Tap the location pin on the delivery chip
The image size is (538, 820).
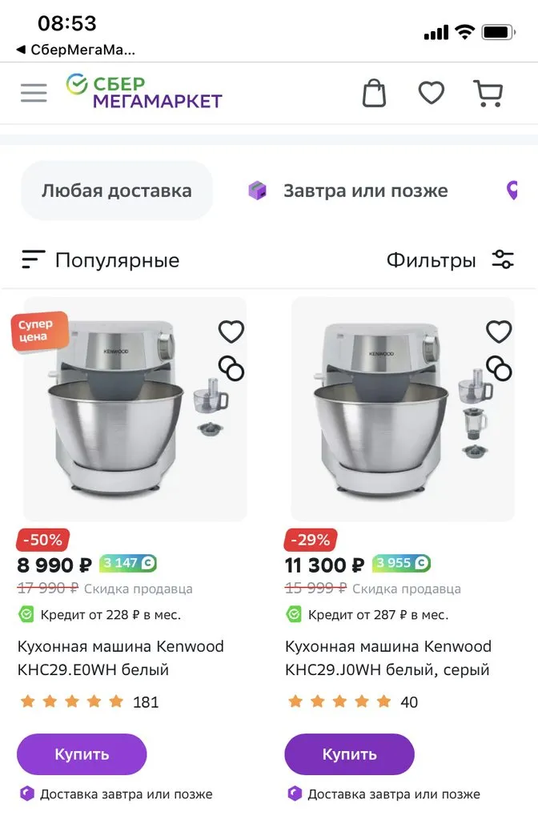click(512, 190)
